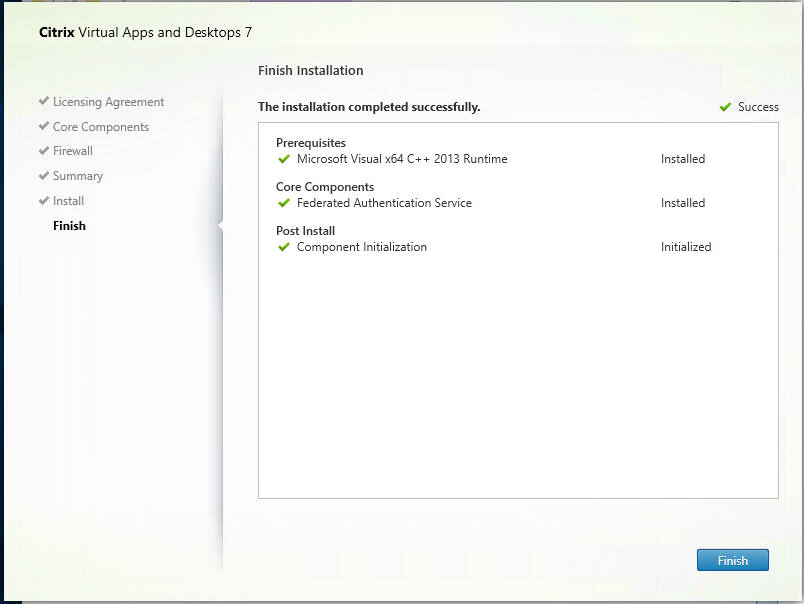Click the Post Install section heading
This screenshot has width=804, height=604.
pos(305,231)
